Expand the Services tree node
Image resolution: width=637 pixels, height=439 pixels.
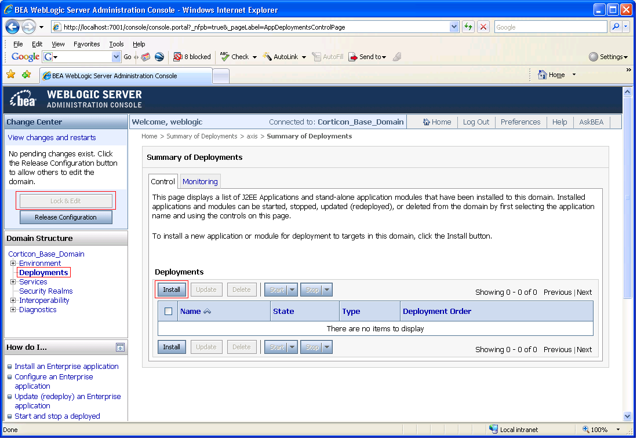(x=13, y=282)
